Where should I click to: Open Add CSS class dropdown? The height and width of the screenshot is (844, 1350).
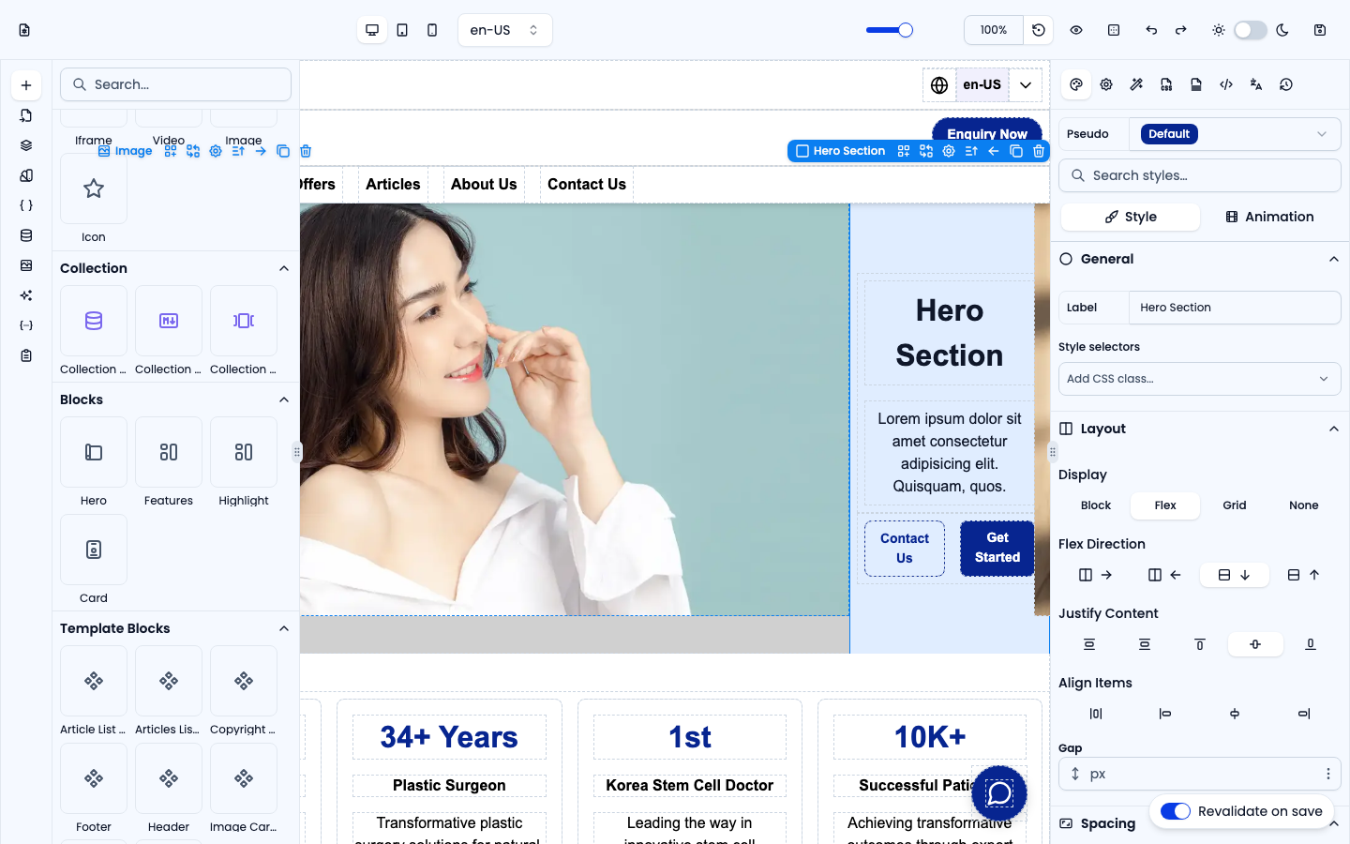[x=1199, y=379]
